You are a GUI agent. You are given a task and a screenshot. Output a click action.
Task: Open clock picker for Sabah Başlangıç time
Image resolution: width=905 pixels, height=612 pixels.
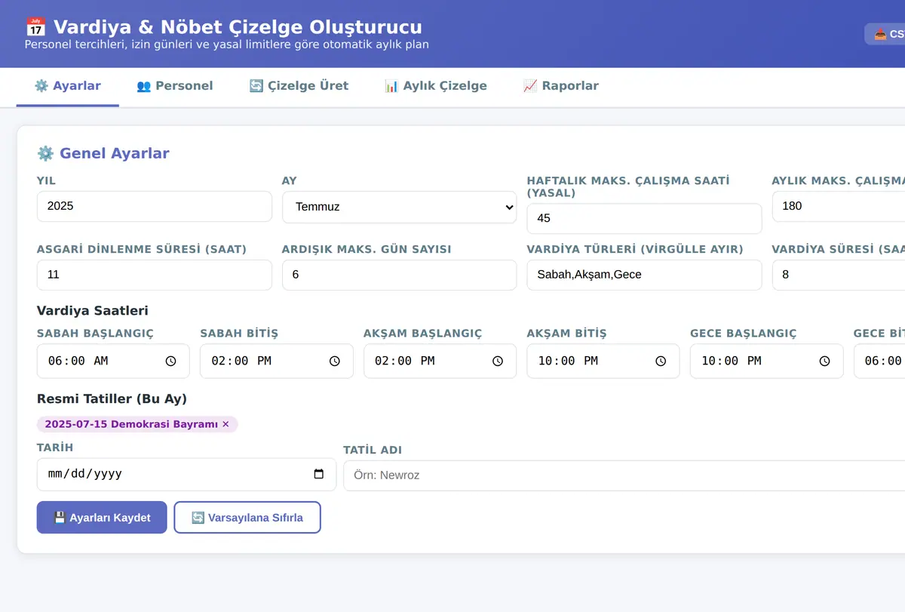(171, 361)
